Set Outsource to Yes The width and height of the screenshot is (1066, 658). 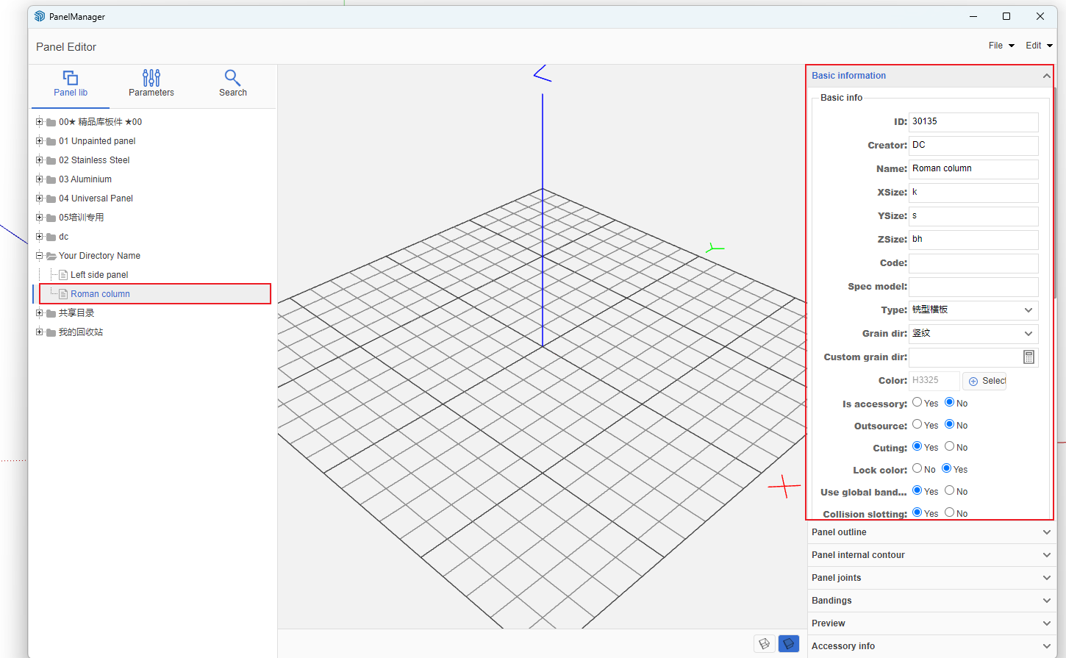coord(917,424)
